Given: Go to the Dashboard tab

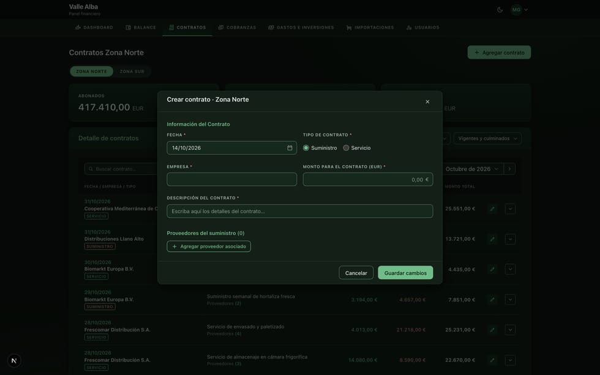Looking at the screenshot, I should click(x=94, y=28).
